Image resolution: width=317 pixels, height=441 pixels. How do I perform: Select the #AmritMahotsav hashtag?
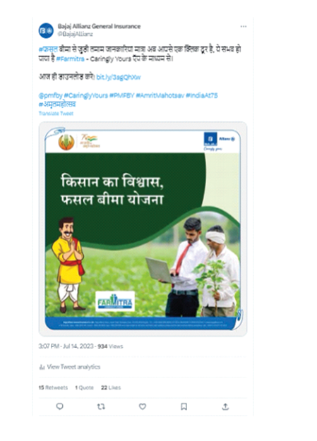click(x=160, y=96)
